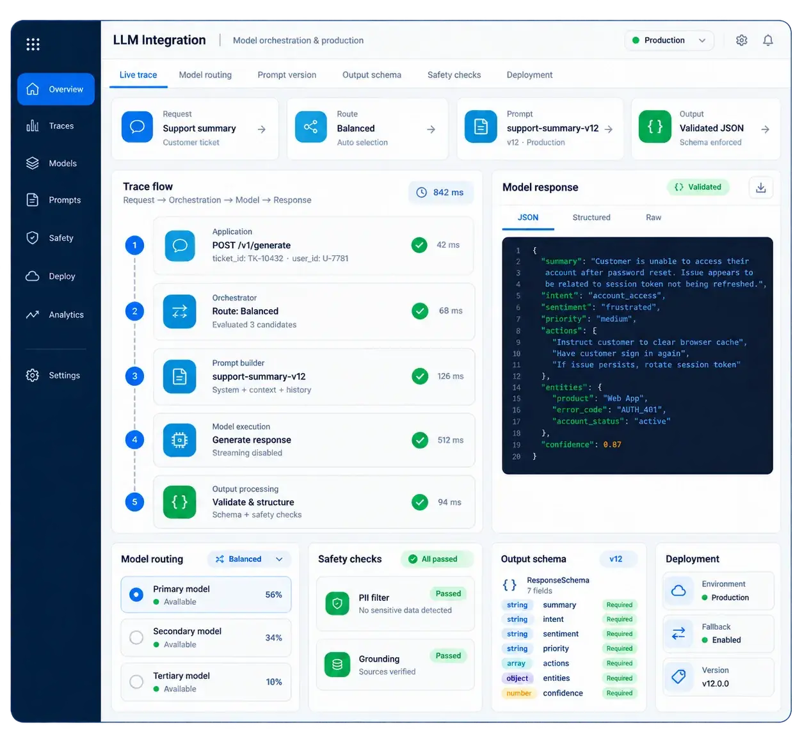
Task: Click the 842 ms latency badge
Action: coord(441,193)
